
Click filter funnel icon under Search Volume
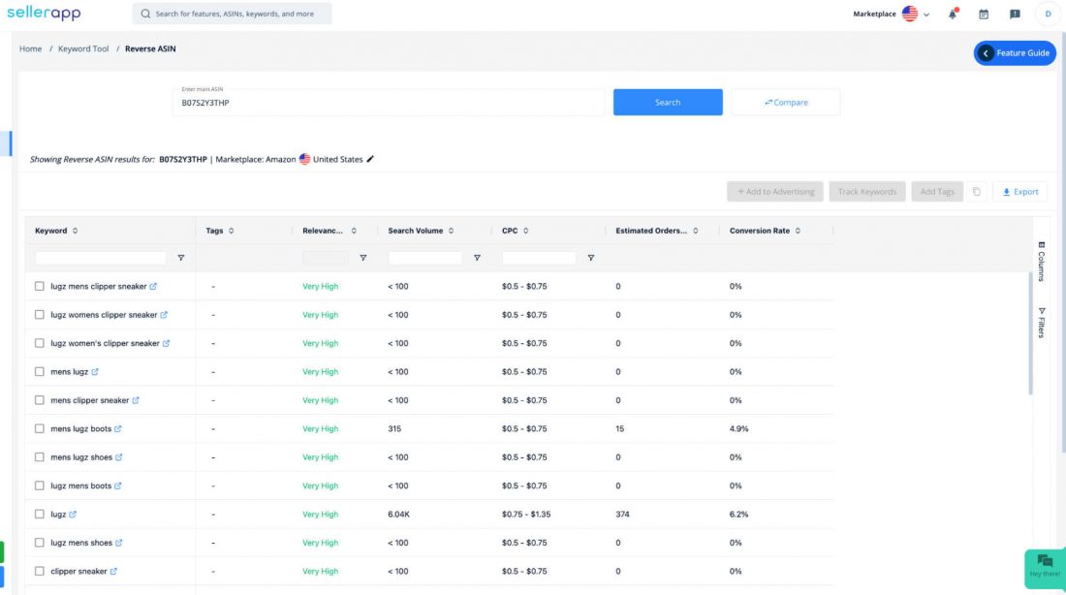click(477, 258)
